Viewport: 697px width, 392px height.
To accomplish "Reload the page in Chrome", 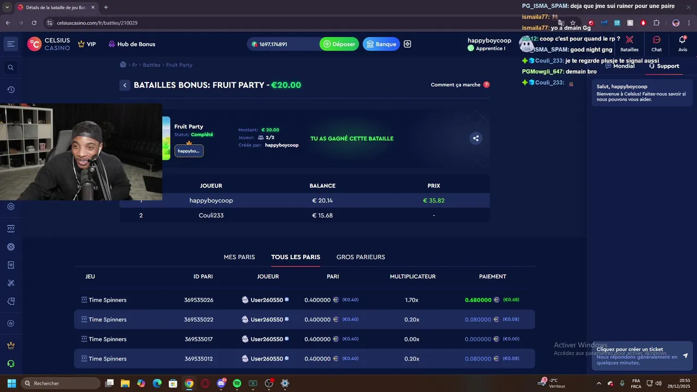I will 34,23.
